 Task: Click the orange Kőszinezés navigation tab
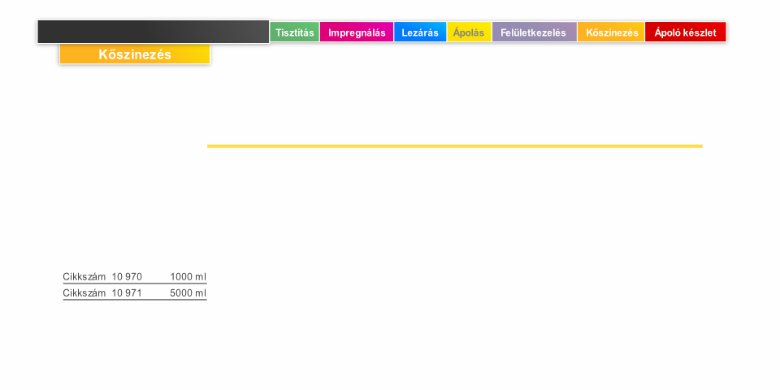click(611, 32)
